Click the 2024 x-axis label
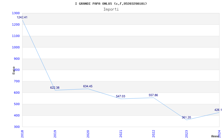This screenshot has height=139, width=222. click(x=219, y=134)
